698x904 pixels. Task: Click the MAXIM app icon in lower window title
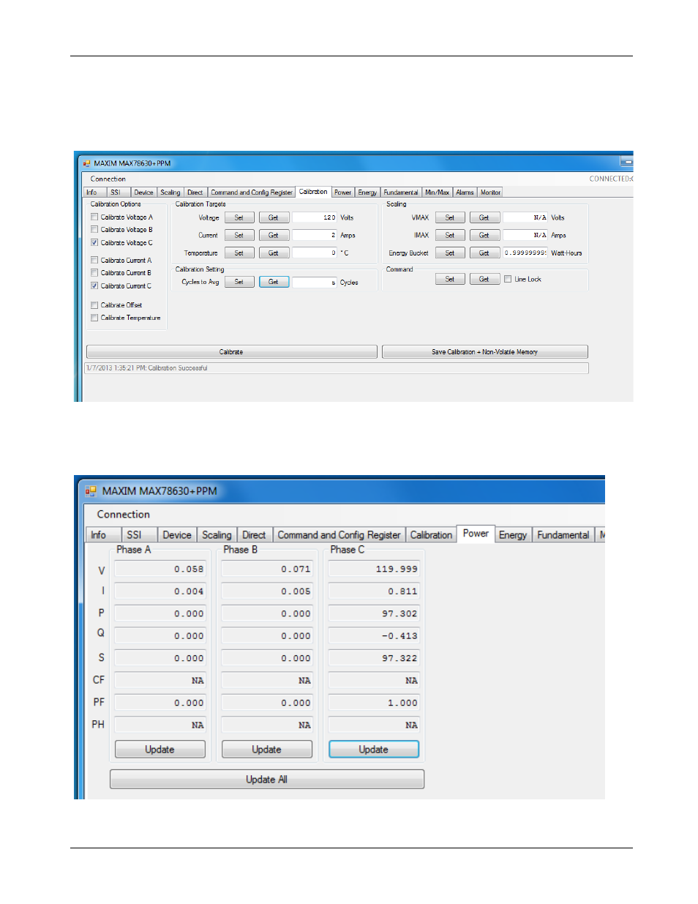click(91, 491)
